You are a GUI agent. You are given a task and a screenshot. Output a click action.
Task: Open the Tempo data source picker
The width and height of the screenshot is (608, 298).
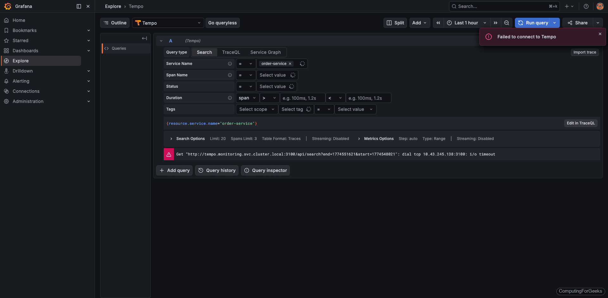click(x=168, y=22)
